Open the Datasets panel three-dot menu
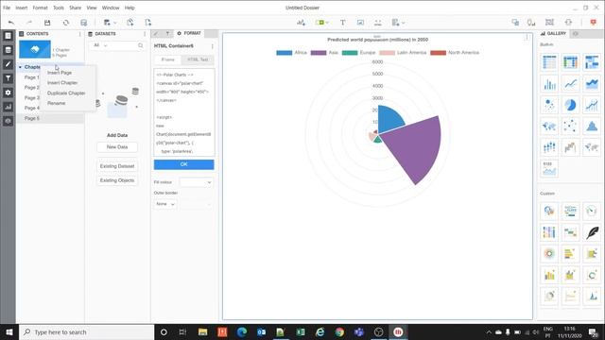 145,34
